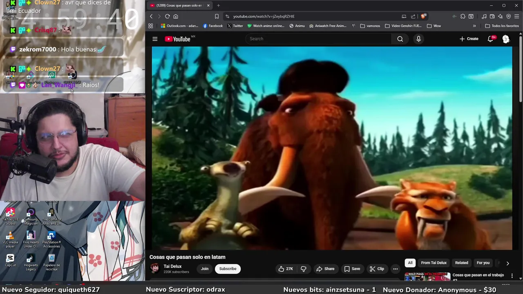Open the YouTube account avatar menu
The width and height of the screenshot is (523, 294).
(x=506, y=39)
